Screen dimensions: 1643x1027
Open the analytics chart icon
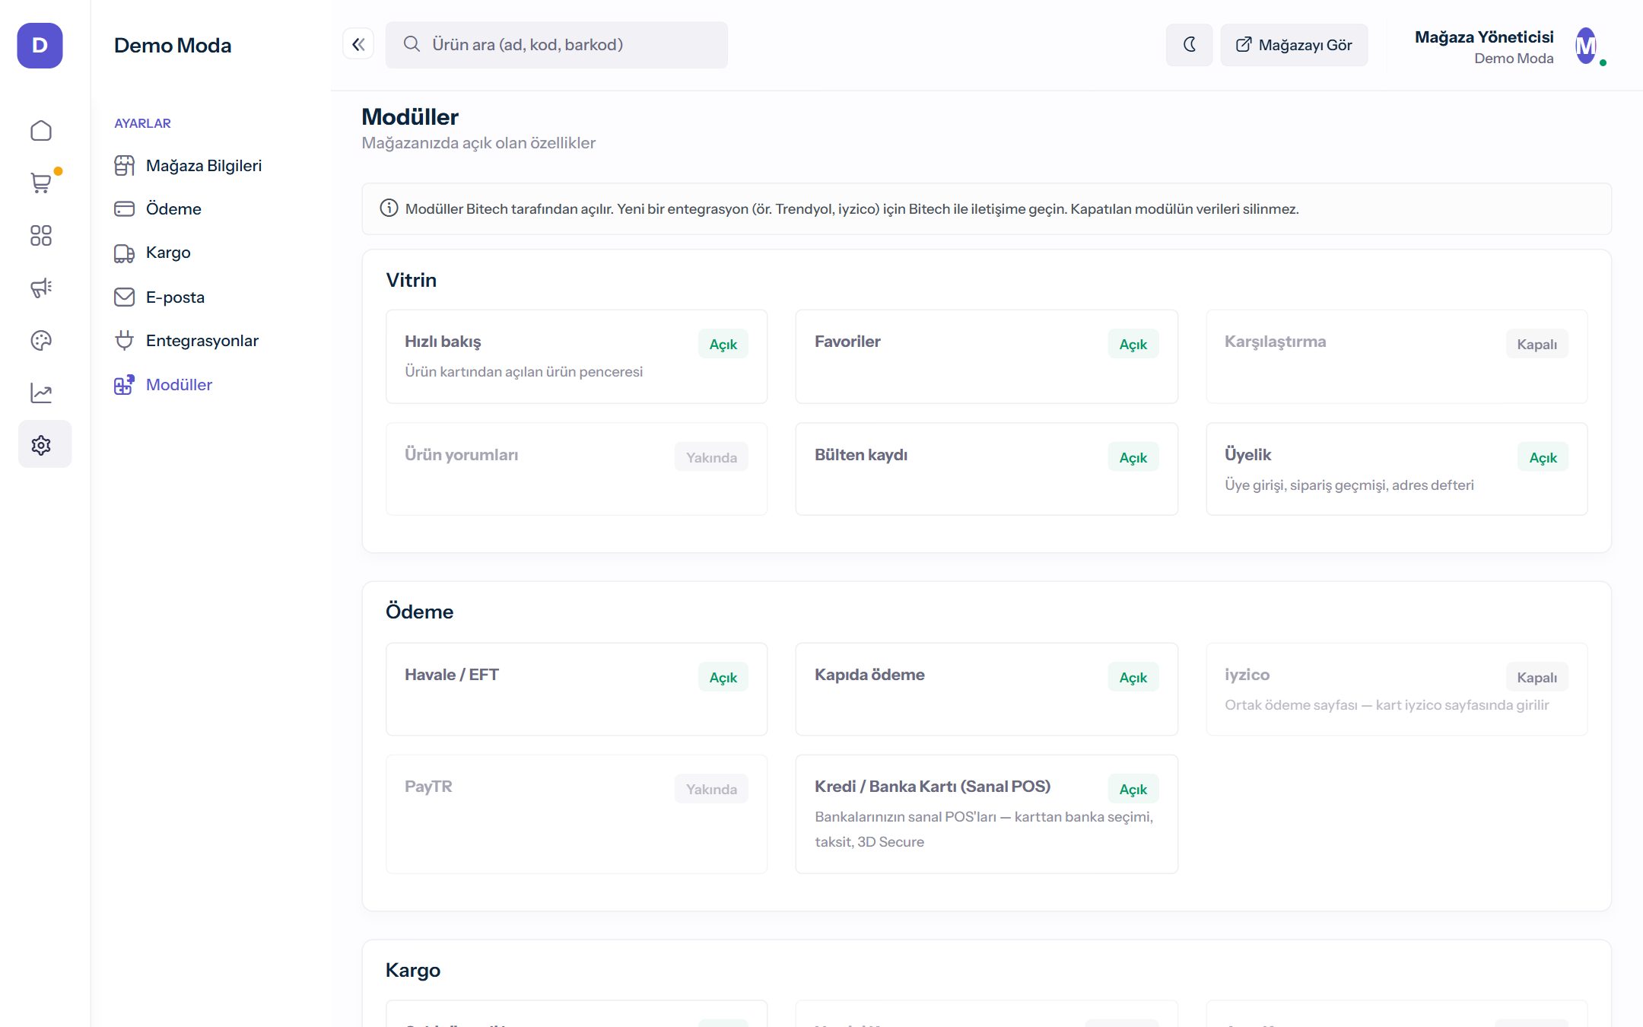41,393
